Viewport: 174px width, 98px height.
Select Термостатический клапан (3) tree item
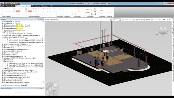14,81
